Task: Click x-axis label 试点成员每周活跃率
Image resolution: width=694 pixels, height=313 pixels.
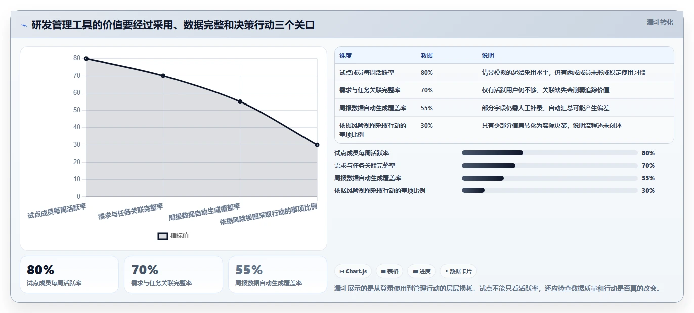Action: click(57, 211)
